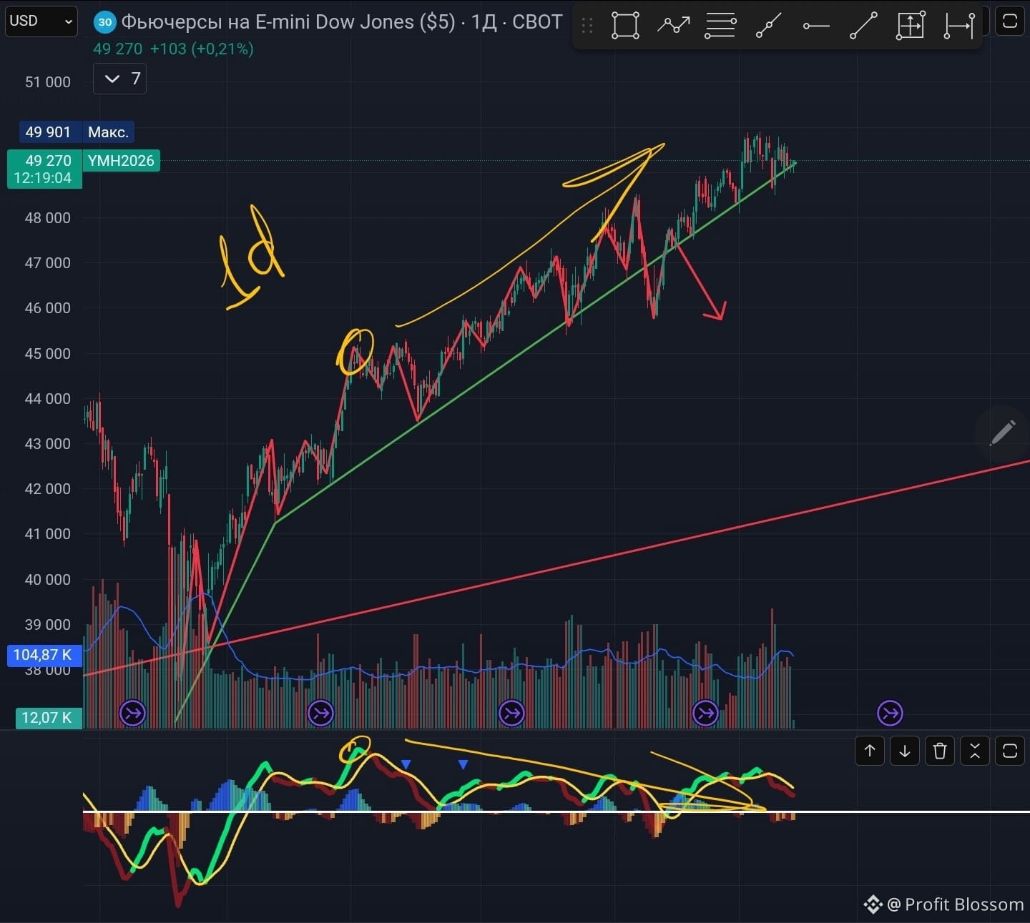
Task: Tap the third purple contract-roll marker
Action: tap(511, 713)
